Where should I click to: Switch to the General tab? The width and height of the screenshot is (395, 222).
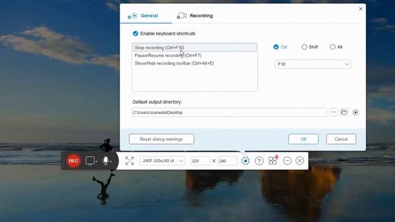[x=143, y=15]
